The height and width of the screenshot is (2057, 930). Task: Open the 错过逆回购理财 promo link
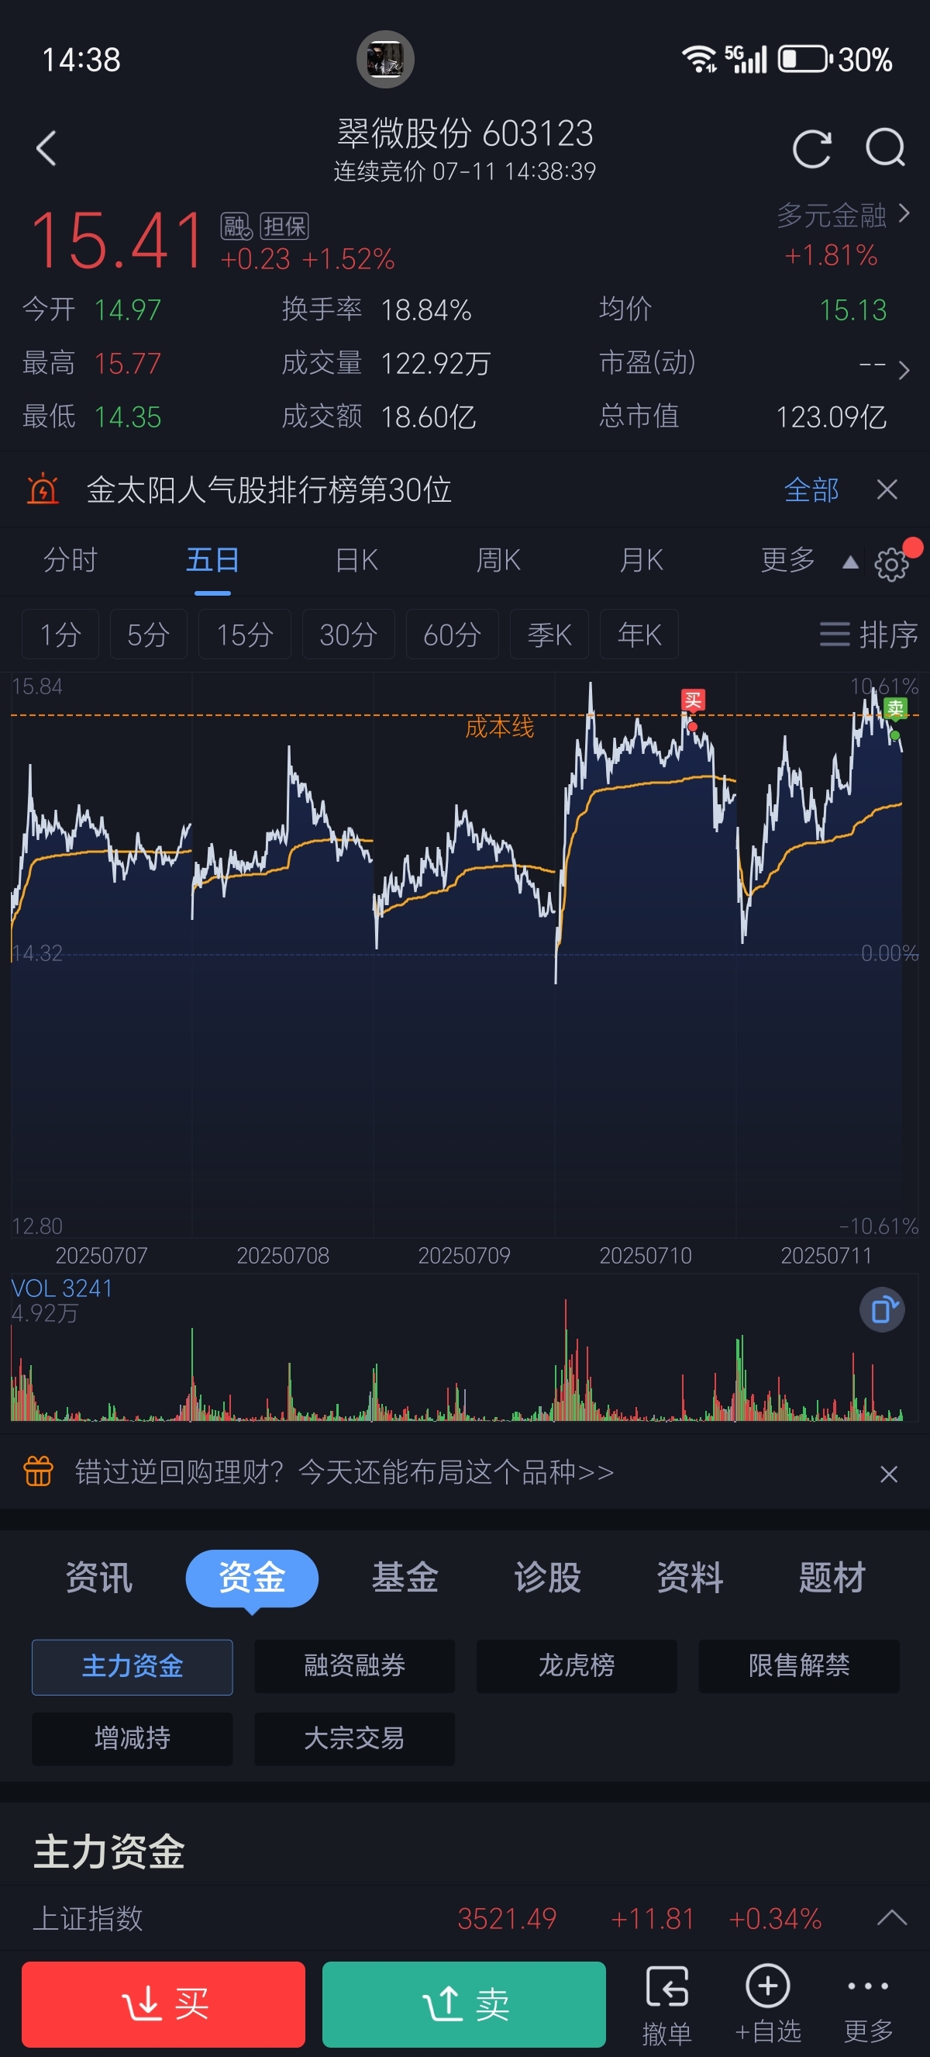345,1471
